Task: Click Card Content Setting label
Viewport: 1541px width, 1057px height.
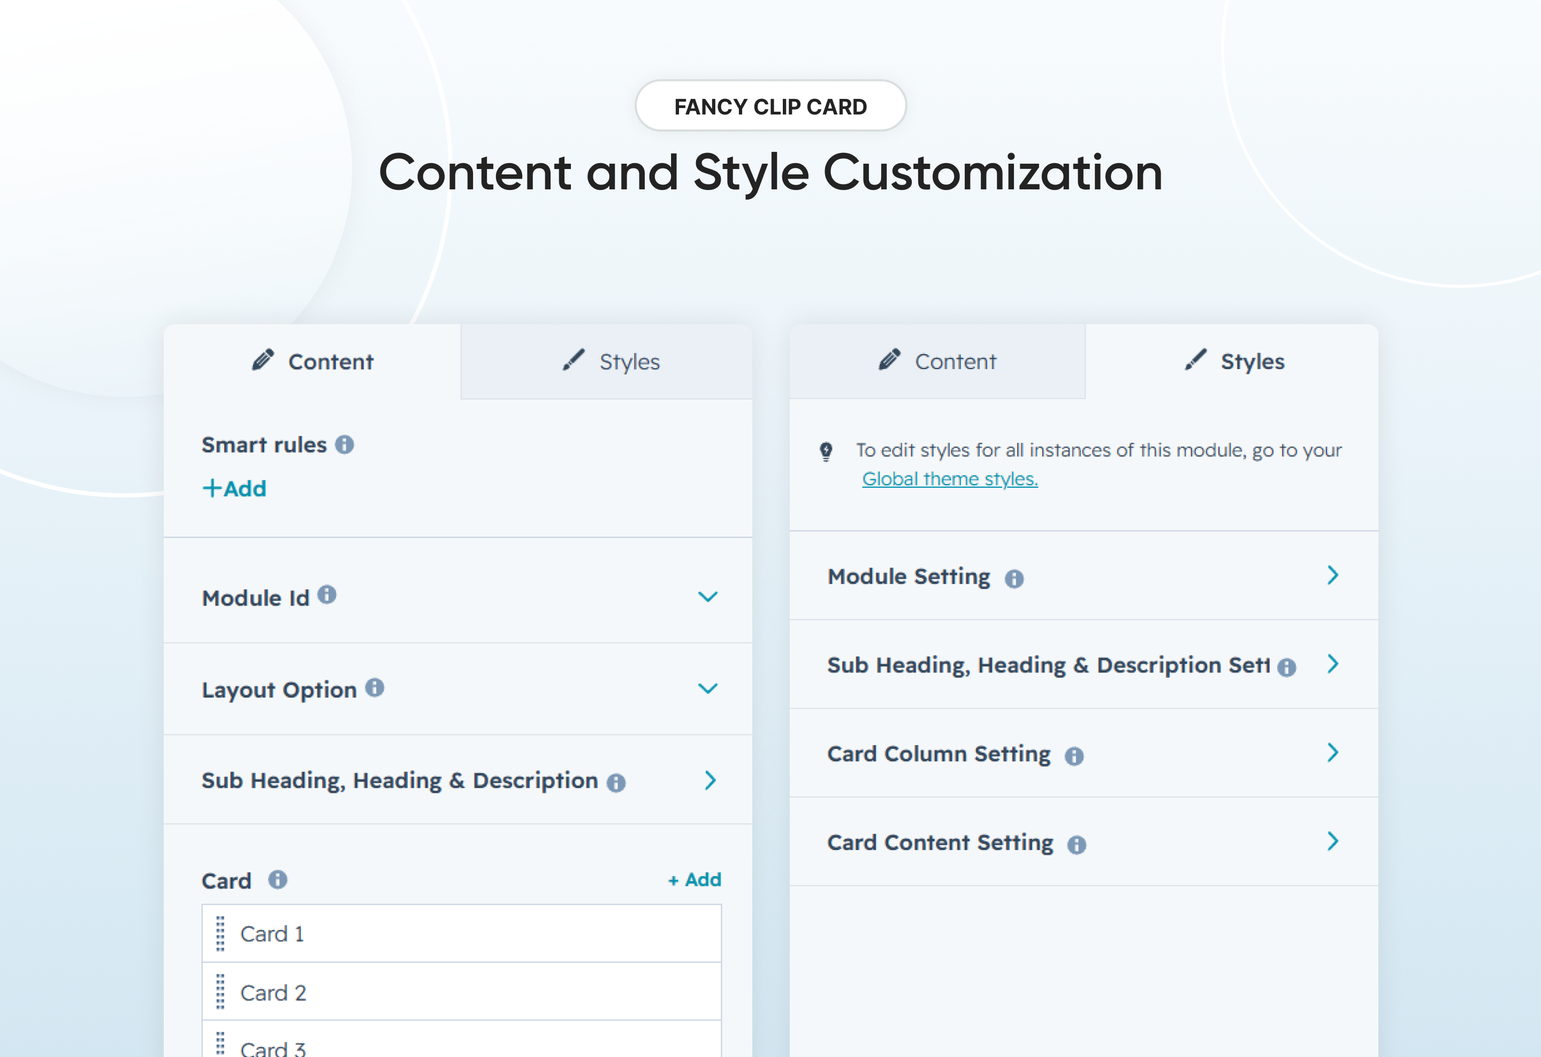Action: point(940,843)
